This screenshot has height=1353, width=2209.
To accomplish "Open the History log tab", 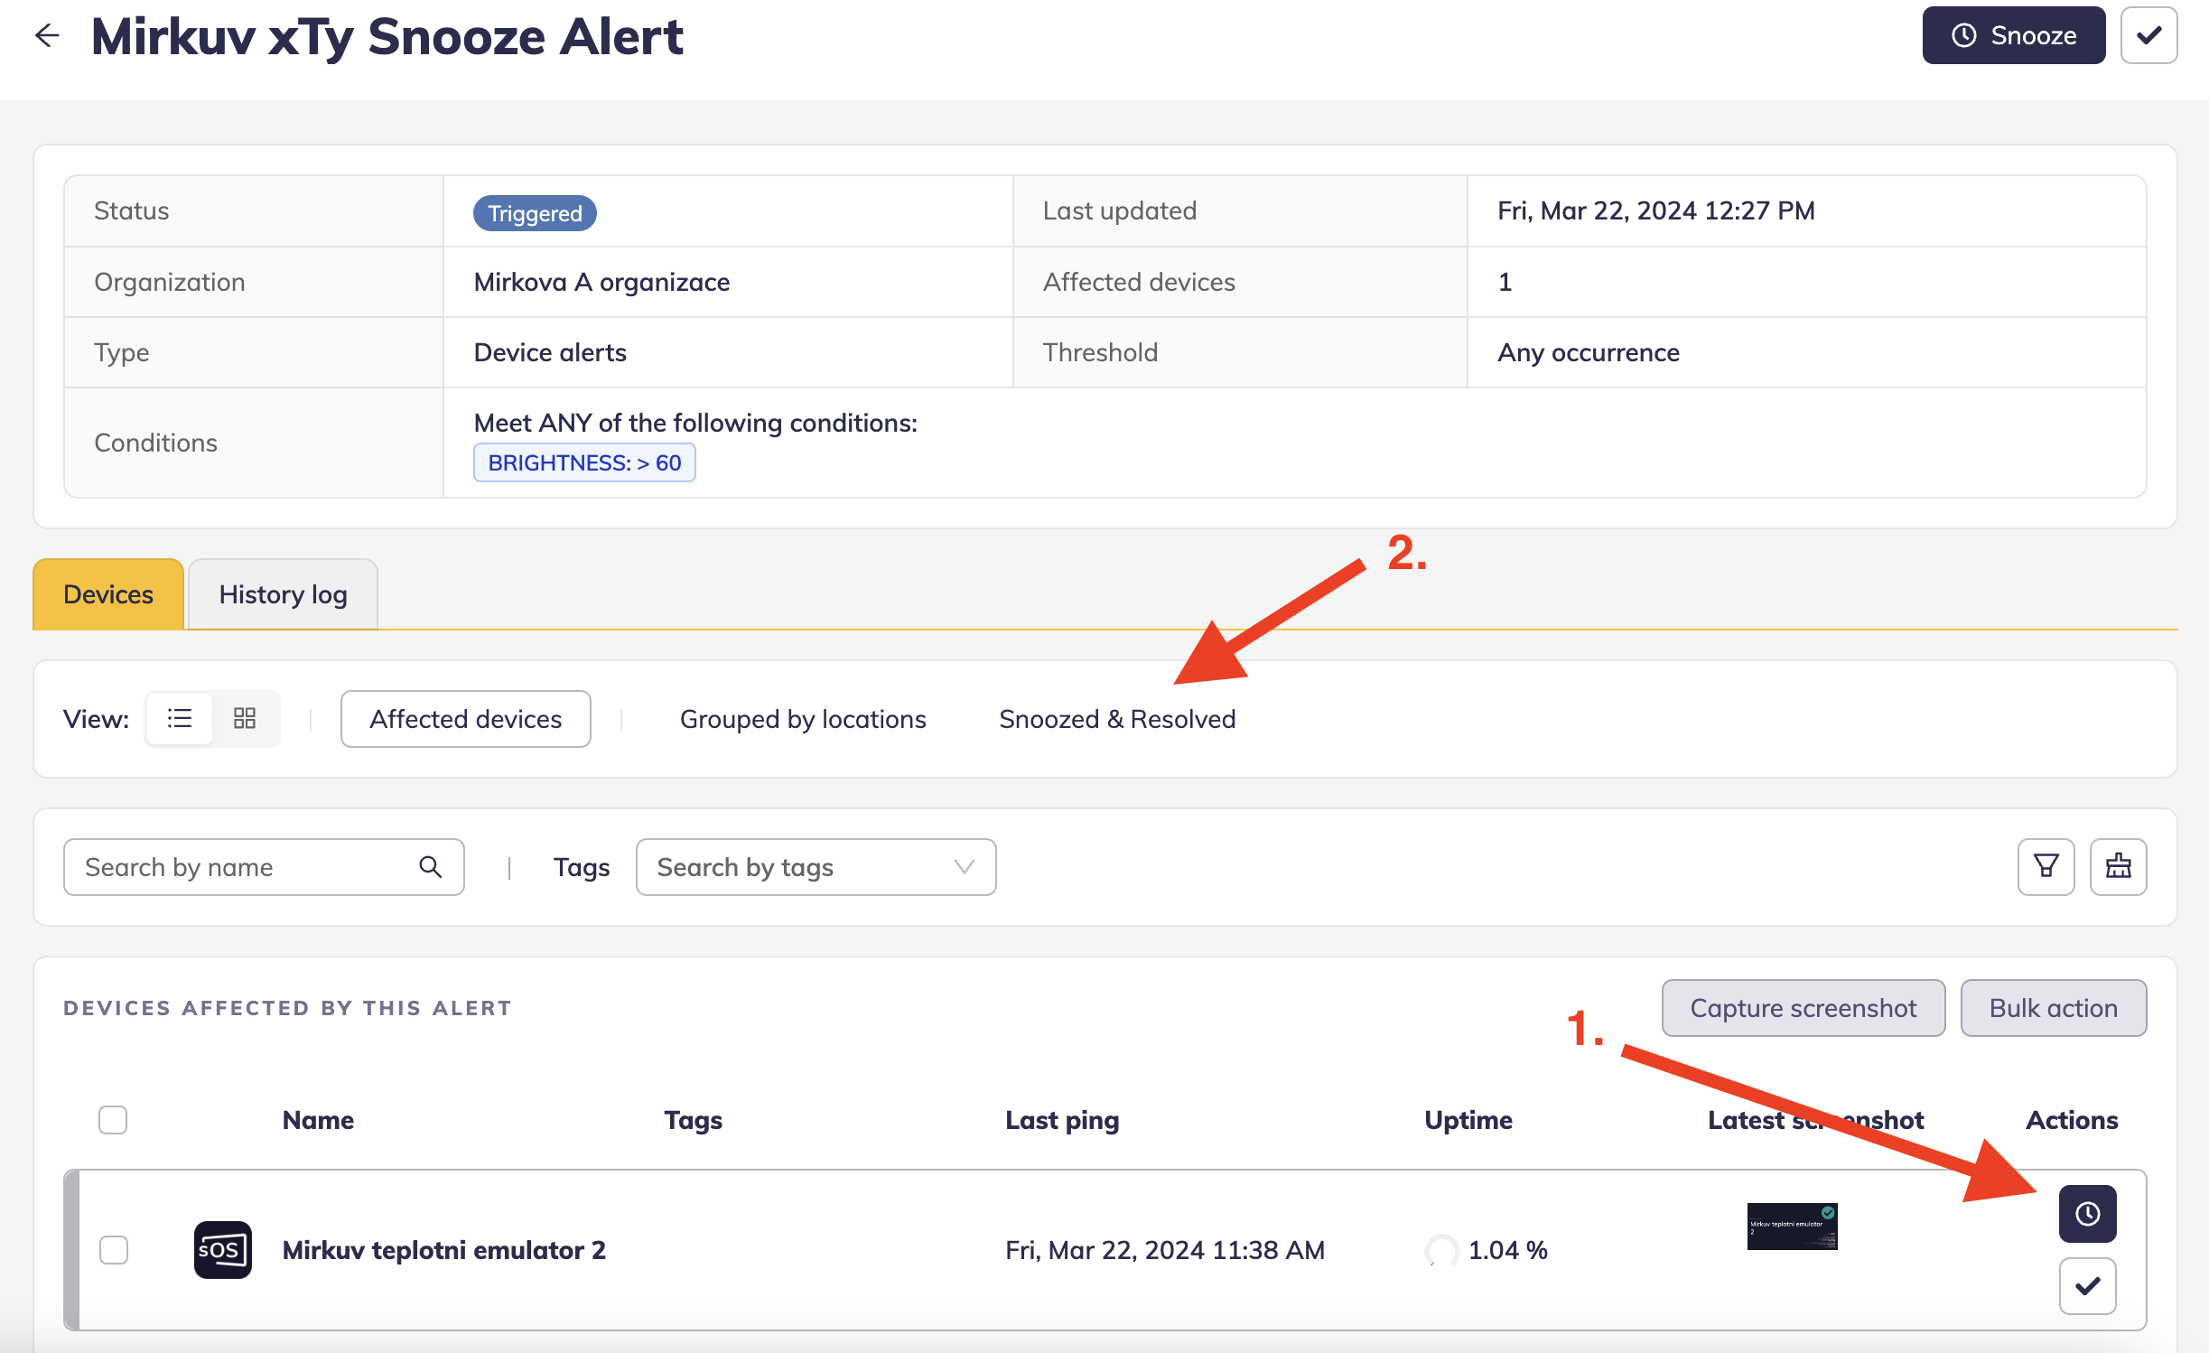I will pyautogui.click(x=283, y=594).
